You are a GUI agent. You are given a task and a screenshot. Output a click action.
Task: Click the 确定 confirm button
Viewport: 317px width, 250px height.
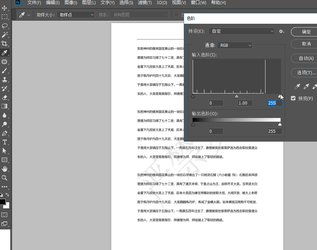point(305,32)
